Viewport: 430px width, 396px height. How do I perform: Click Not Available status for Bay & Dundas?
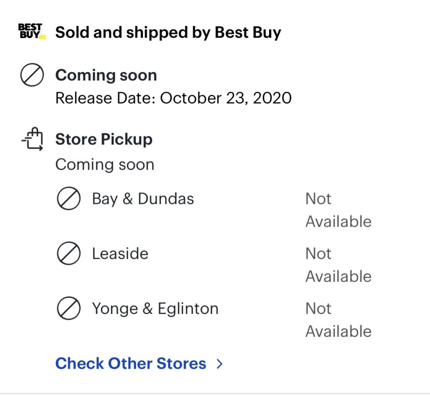tap(338, 210)
